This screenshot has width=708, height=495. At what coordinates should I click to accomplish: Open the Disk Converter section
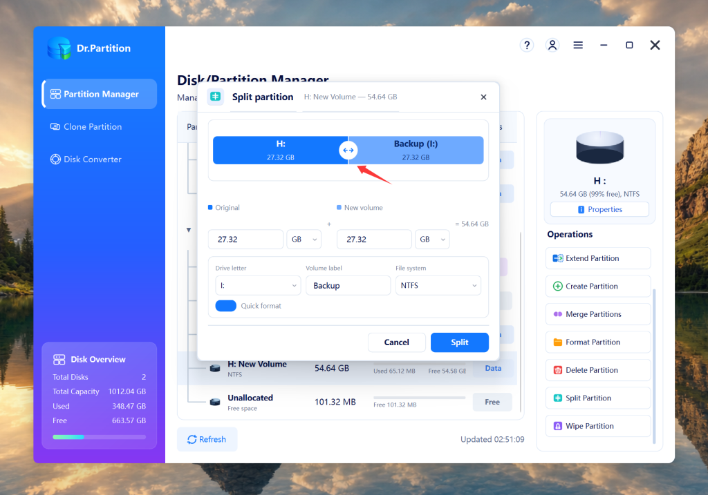[100, 159]
